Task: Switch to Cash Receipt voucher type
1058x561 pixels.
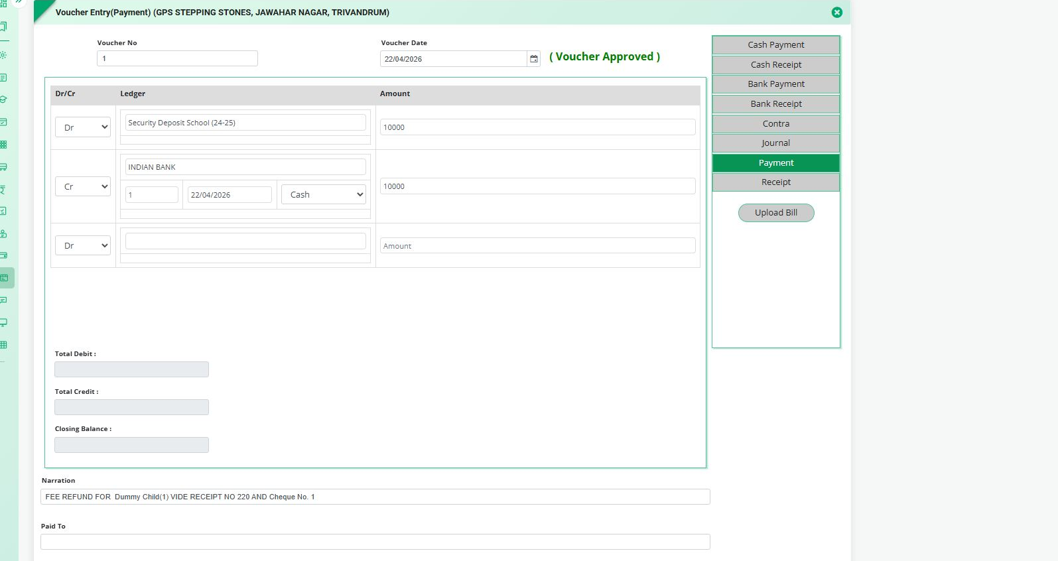Action: 776,65
